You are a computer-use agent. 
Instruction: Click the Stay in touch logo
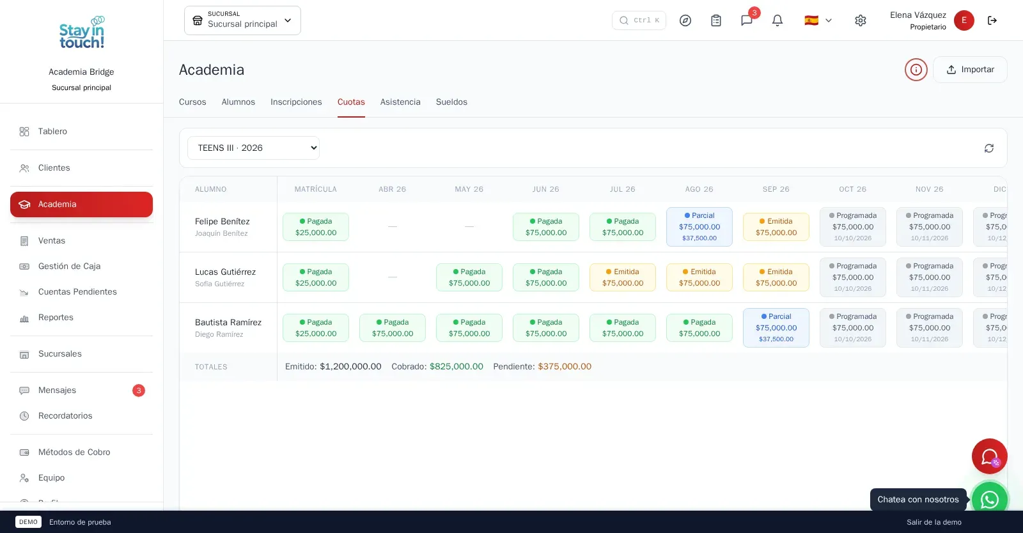(82, 33)
